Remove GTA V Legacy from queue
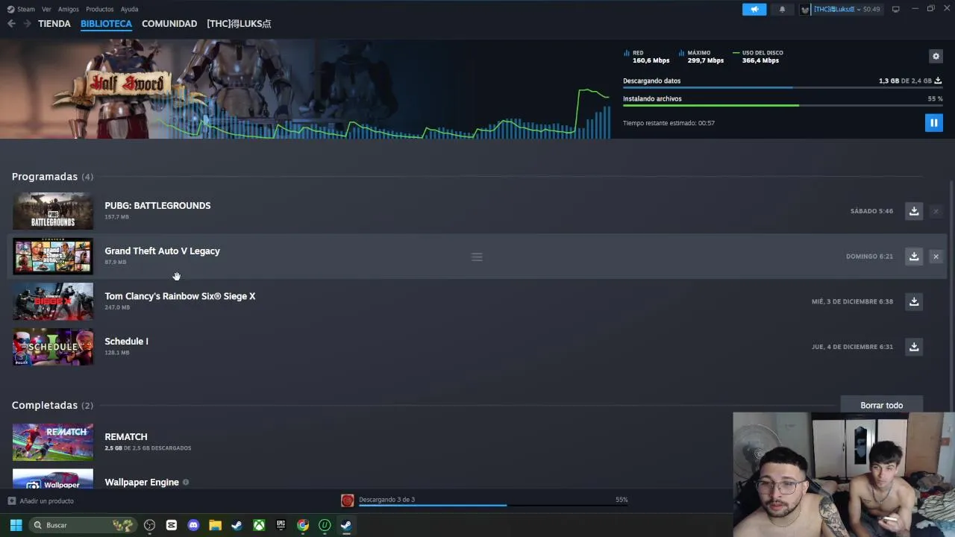Viewport: 955px width, 537px height. (x=936, y=257)
